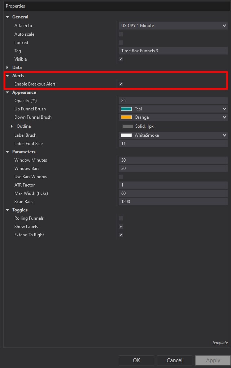Collapse the Appearance section
The width and height of the screenshot is (231, 368).
(x=8, y=92)
